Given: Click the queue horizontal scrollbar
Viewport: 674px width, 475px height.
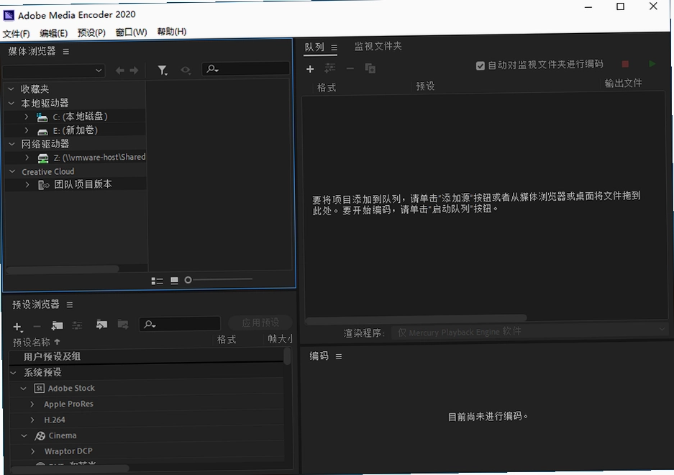Looking at the screenshot, I should [x=416, y=319].
